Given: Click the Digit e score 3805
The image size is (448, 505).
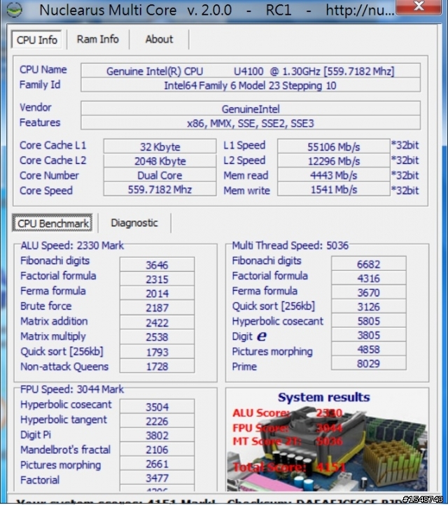Looking at the screenshot, I should click(x=368, y=335).
